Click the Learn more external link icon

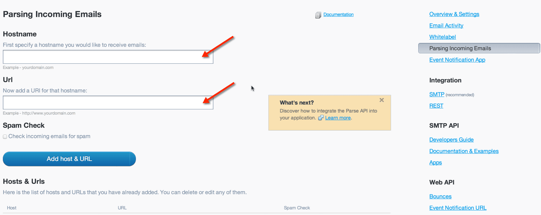pyautogui.click(x=320, y=118)
